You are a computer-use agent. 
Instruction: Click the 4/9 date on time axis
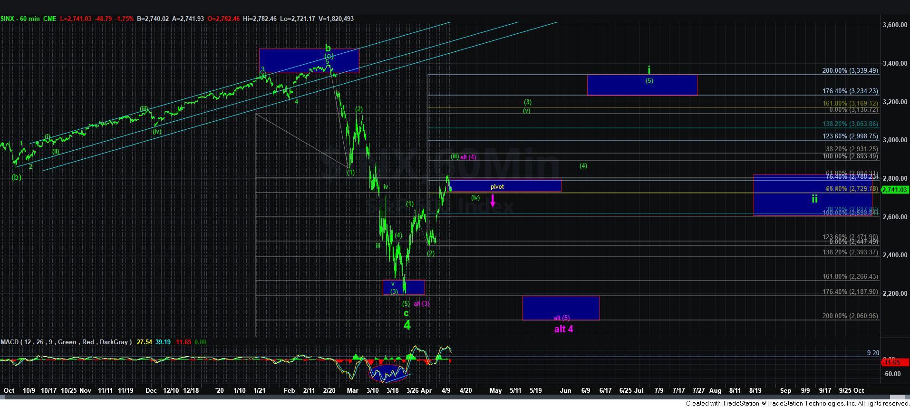tap(446, 390)
